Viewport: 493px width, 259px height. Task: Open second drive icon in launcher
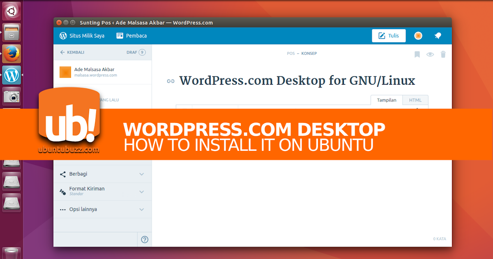click(12, 181)
